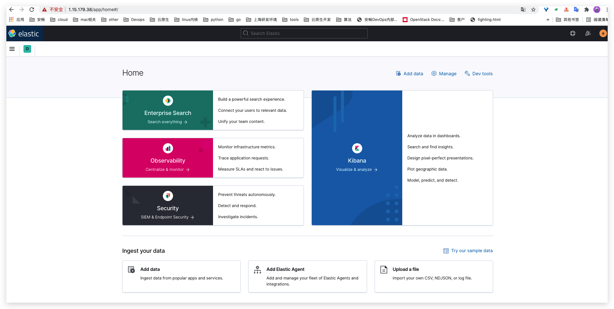Open the help menu icon
Image resolution: width=614 pixels, height=309 pixels.
pyautogui.click(x=573, y=33)
